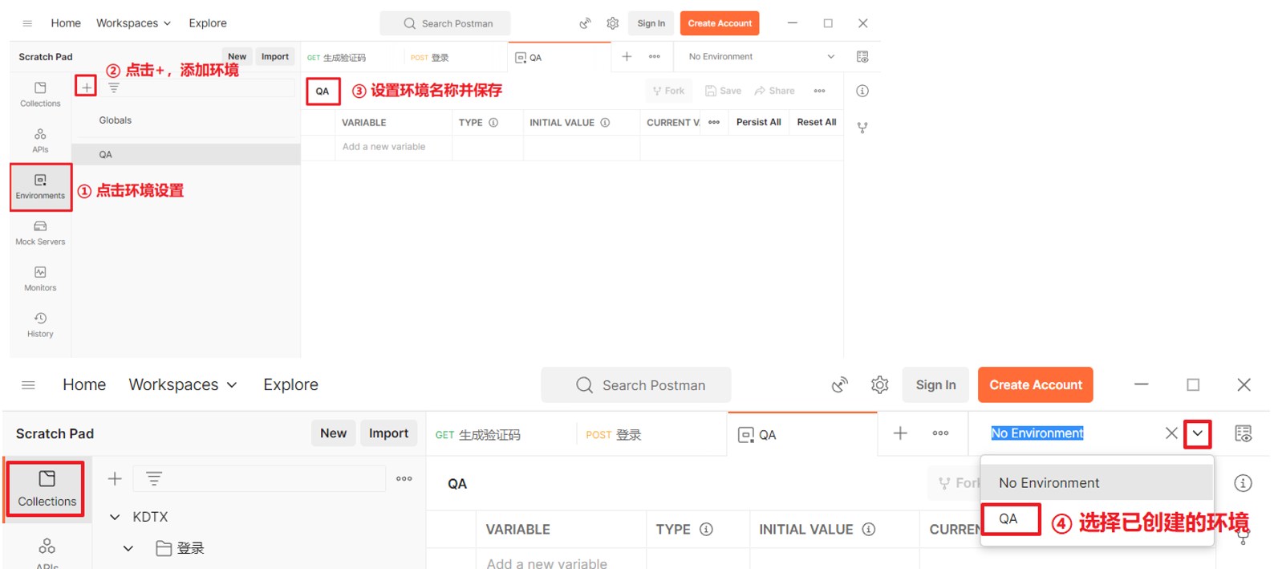
Task: Click New button in upper screenshot Scratch Pad
Action: click(237, 57)
